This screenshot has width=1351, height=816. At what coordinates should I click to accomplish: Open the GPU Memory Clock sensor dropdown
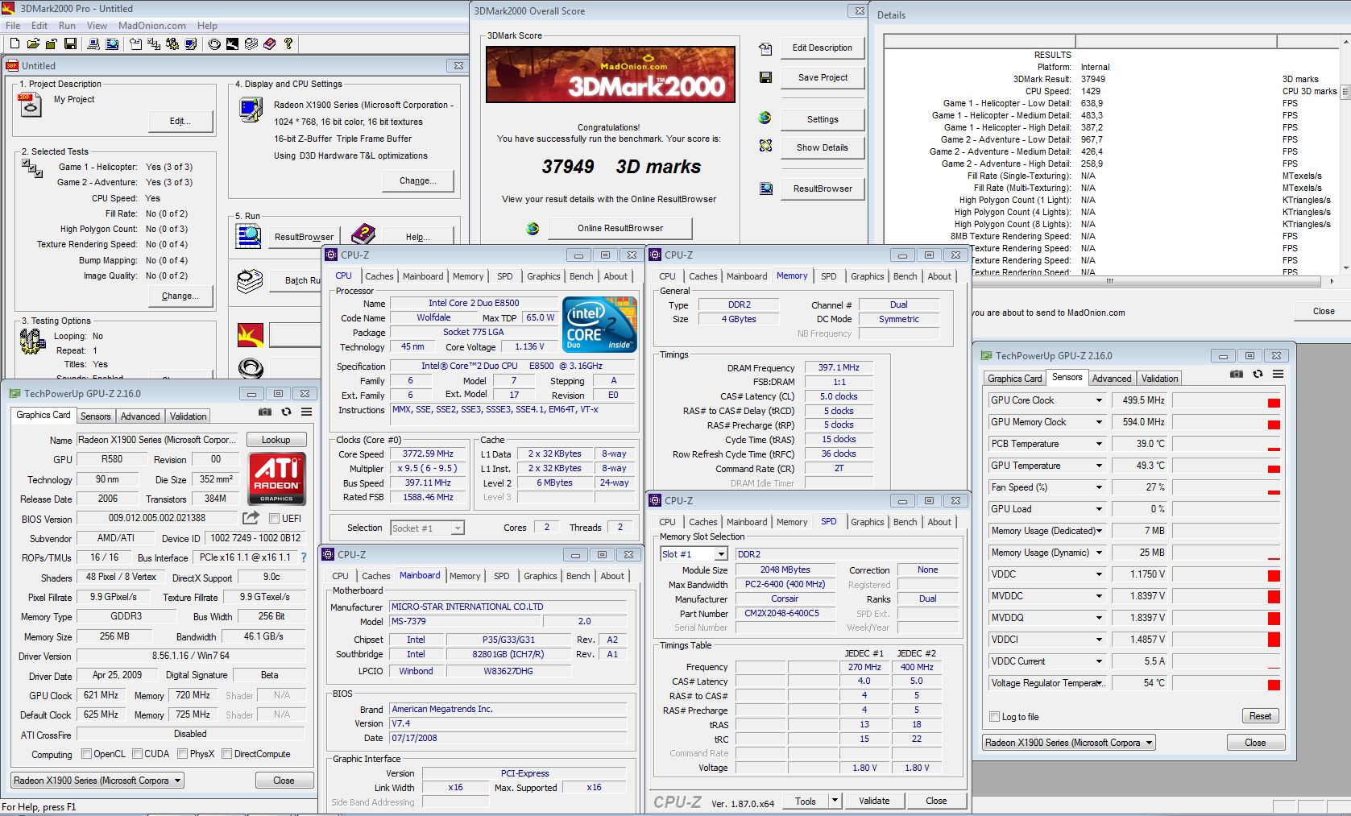click(x=1098, y=422)
